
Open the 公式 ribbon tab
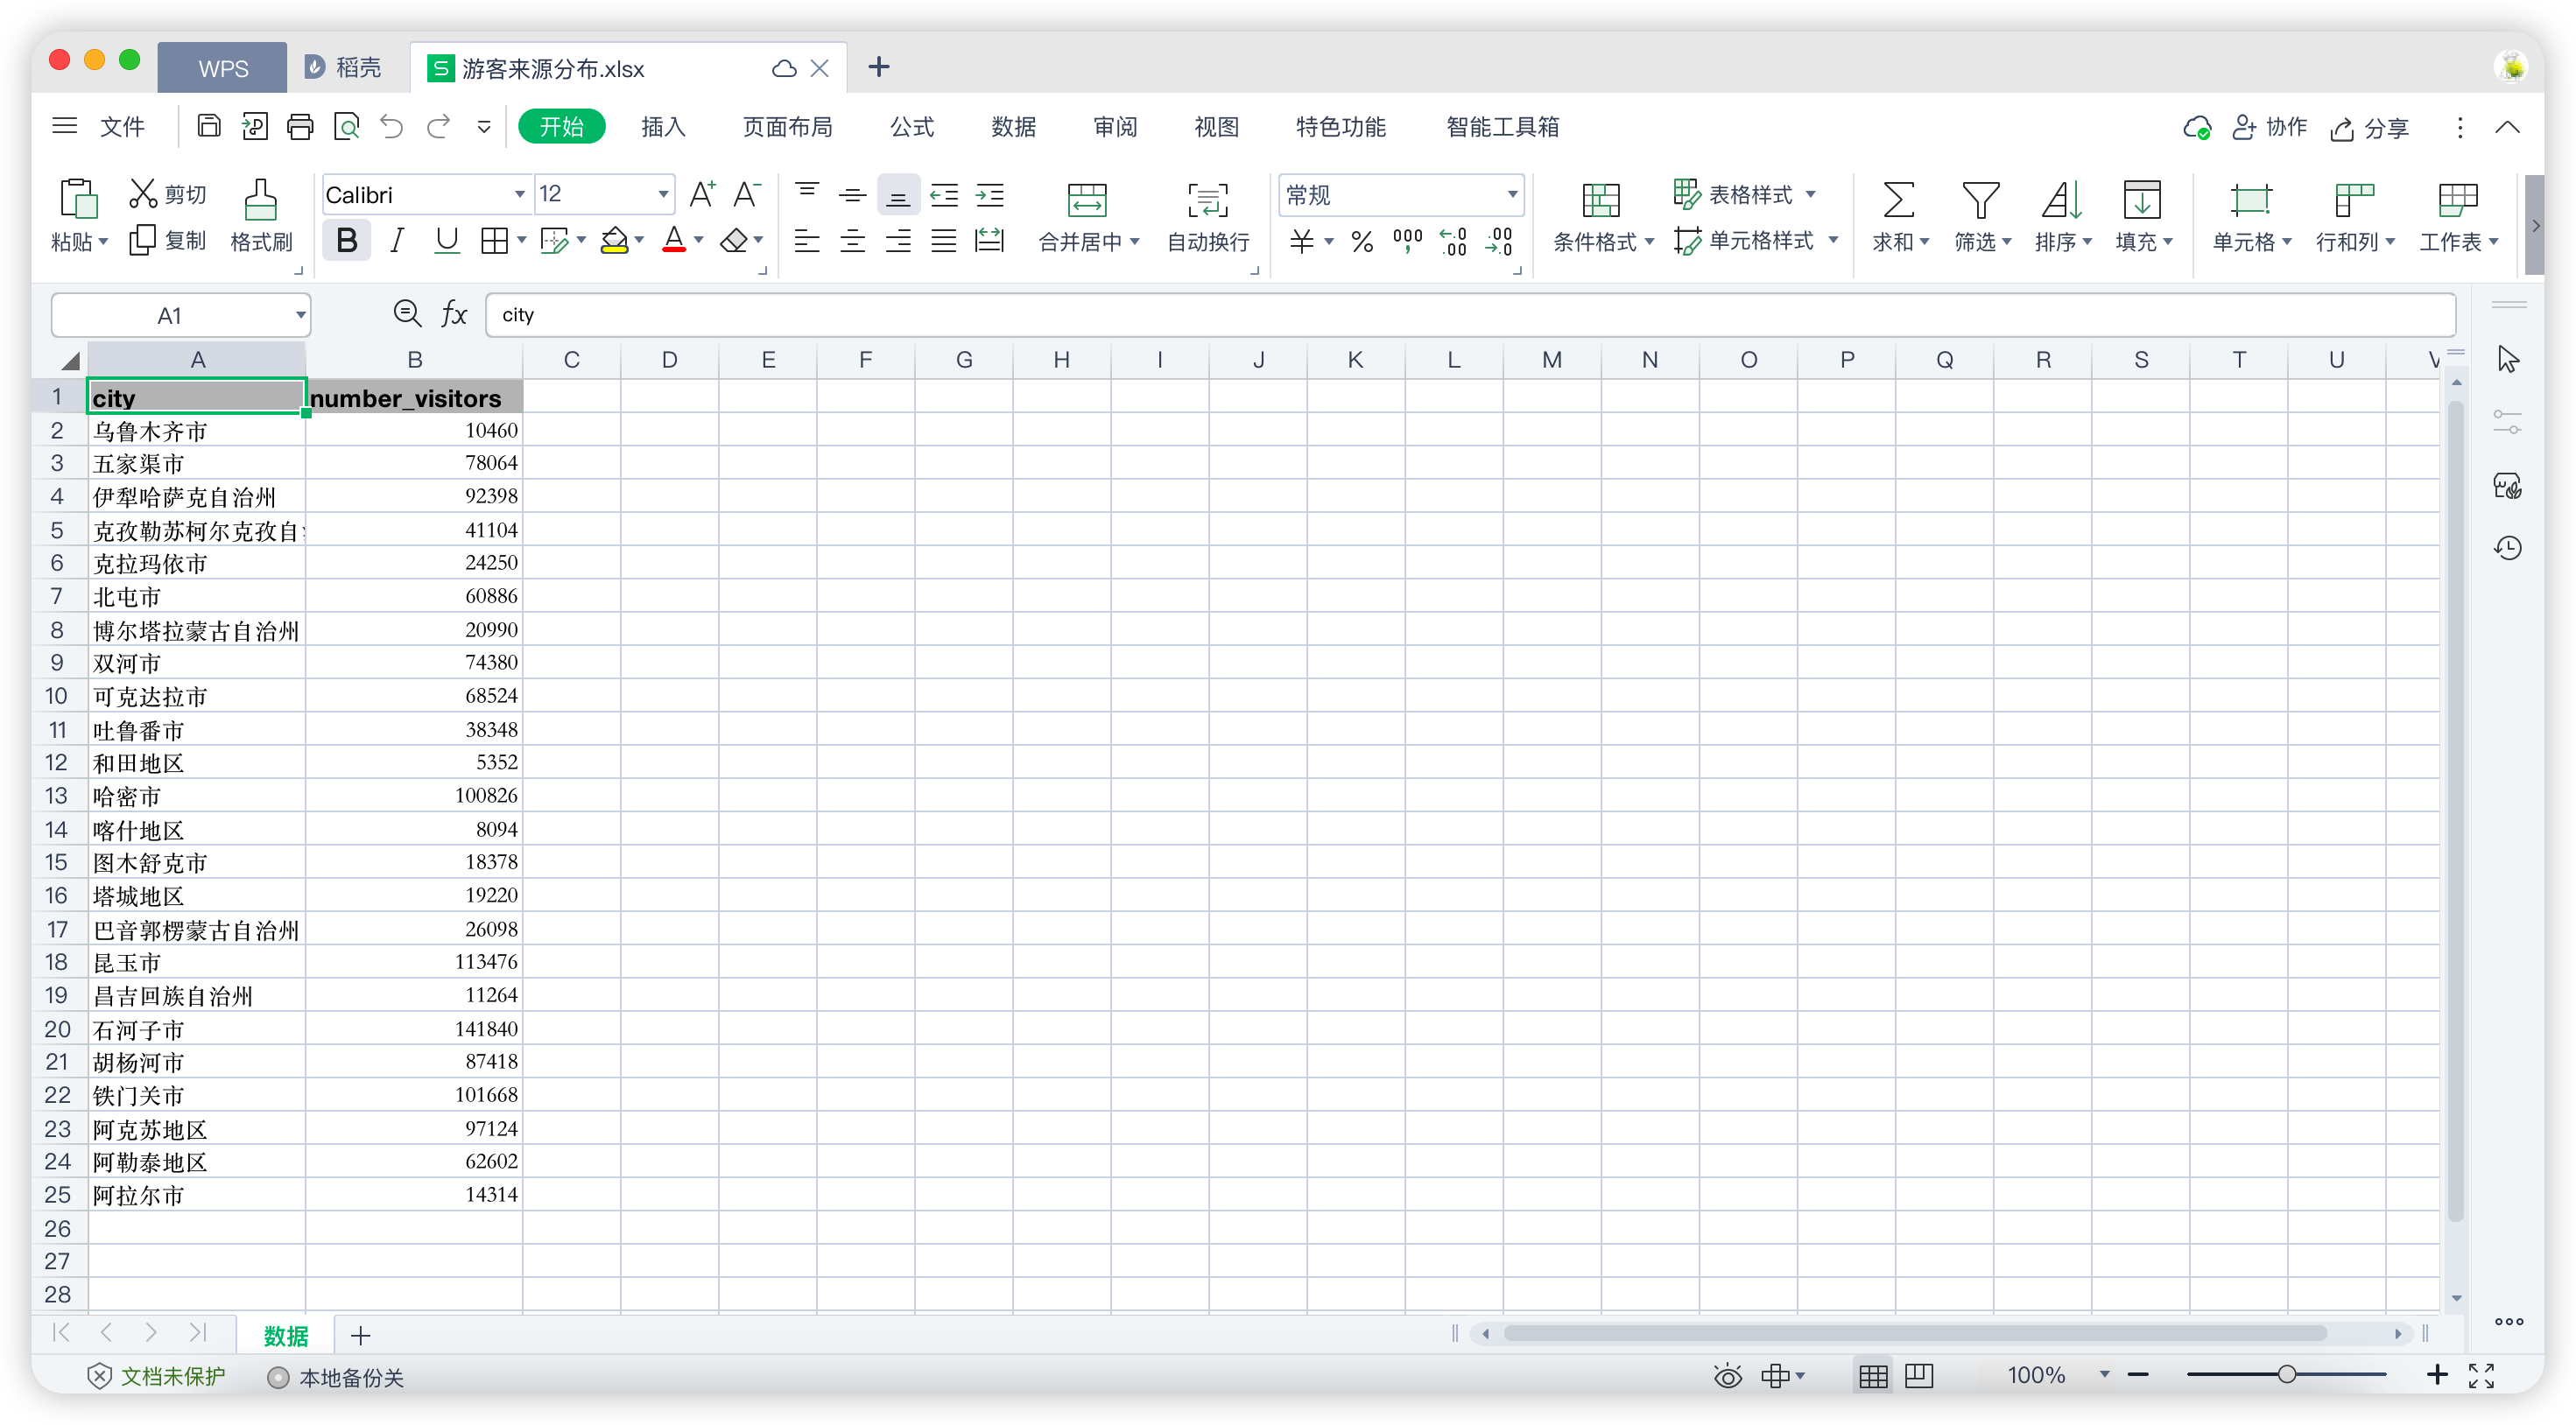tap(912, 127)
